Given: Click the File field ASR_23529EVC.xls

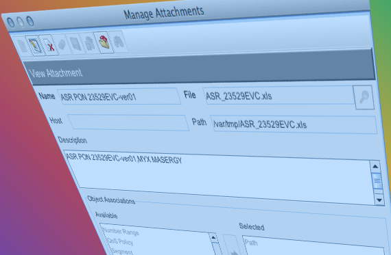Looking at the screenshot, I should click(279, 96).
